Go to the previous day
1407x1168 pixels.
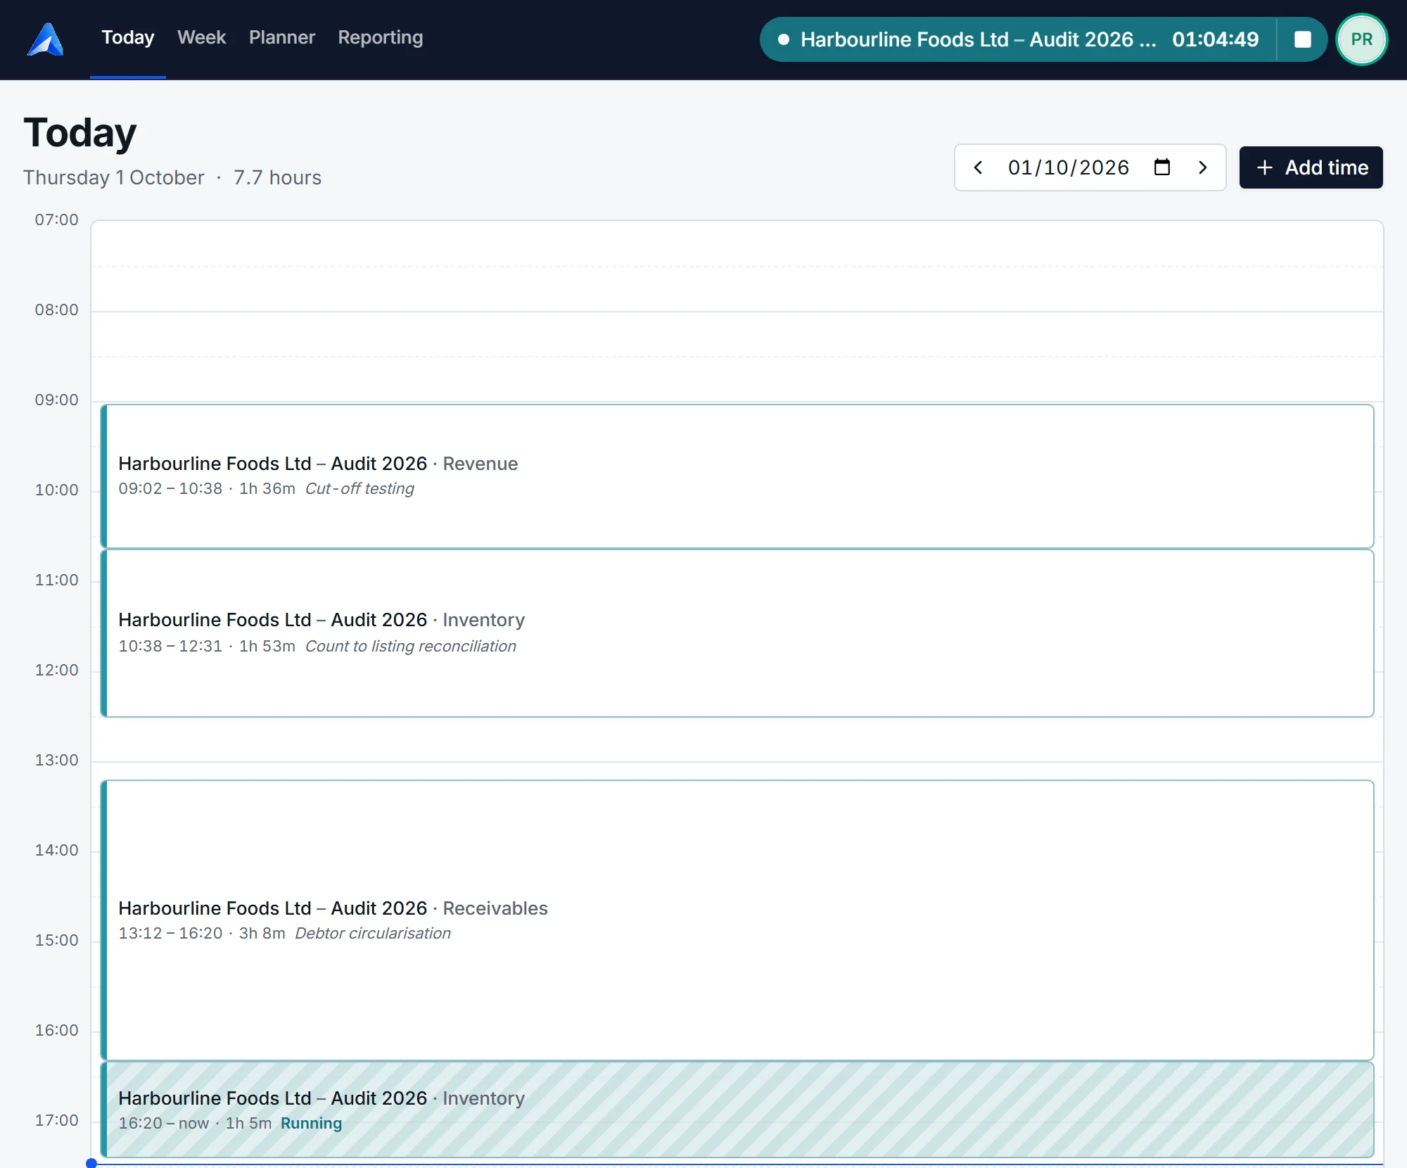pos(978,167)
